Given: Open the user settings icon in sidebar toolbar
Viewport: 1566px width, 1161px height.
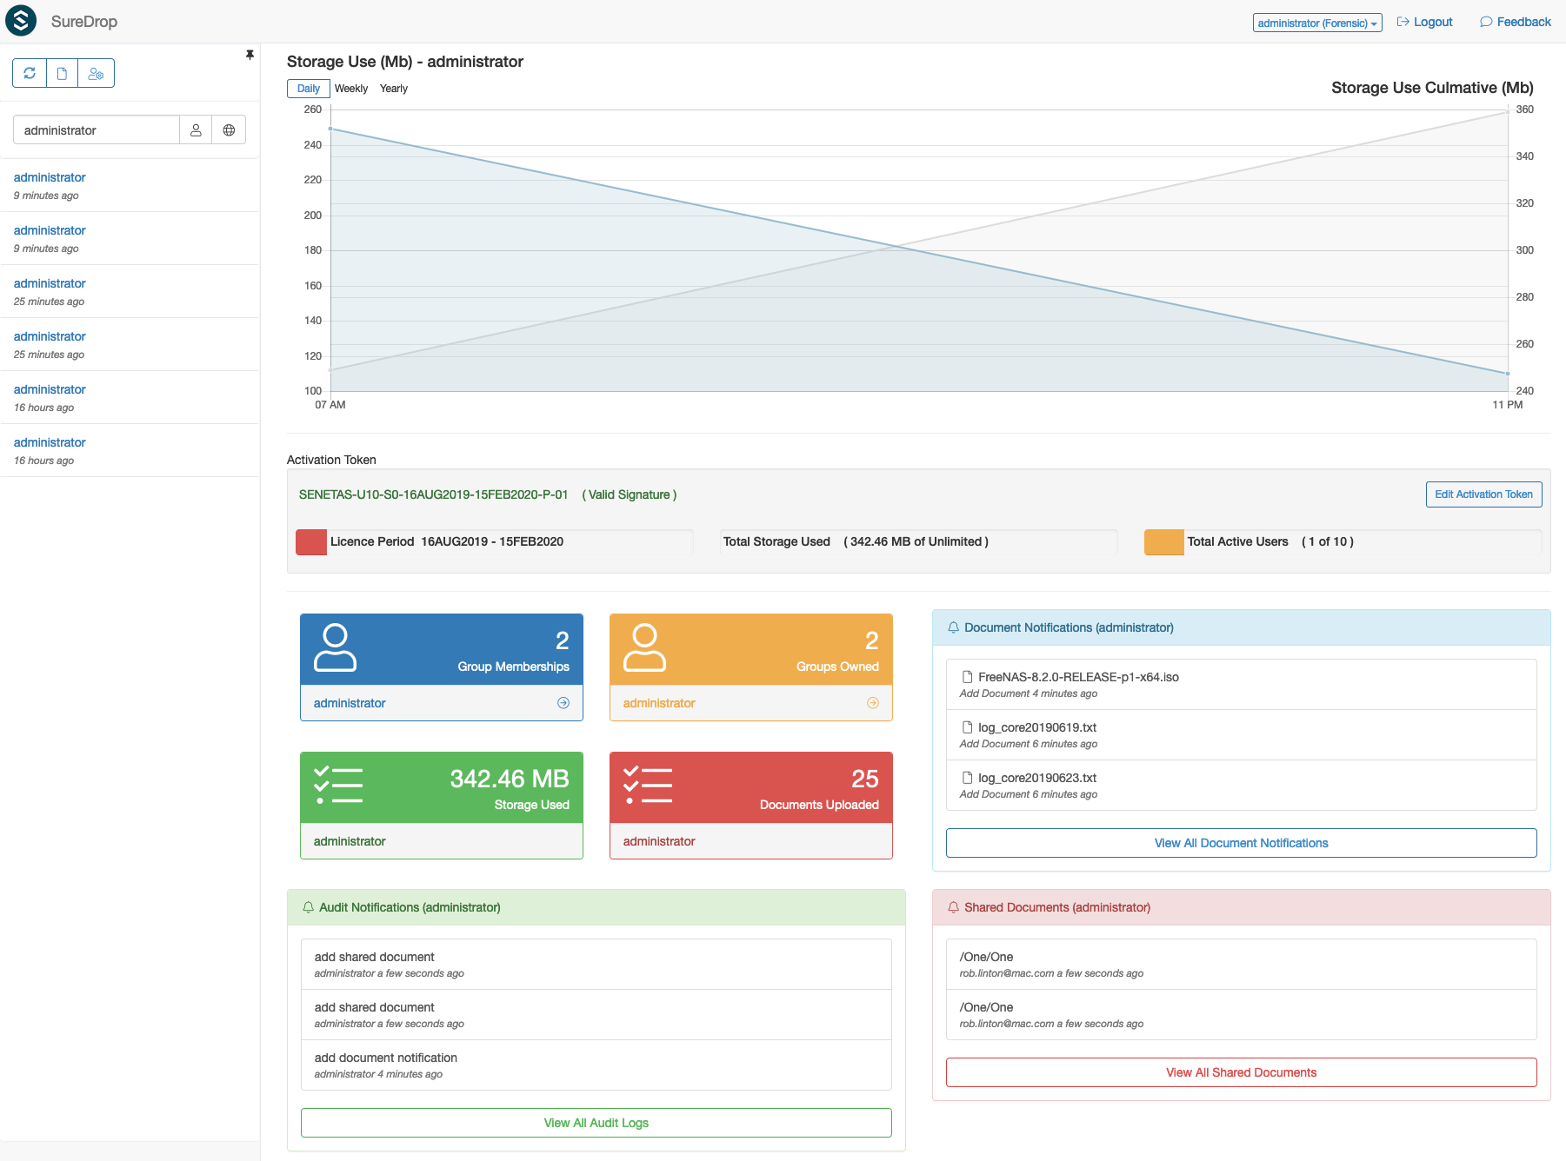Looking at the screenshot, I should pos(96,73).
